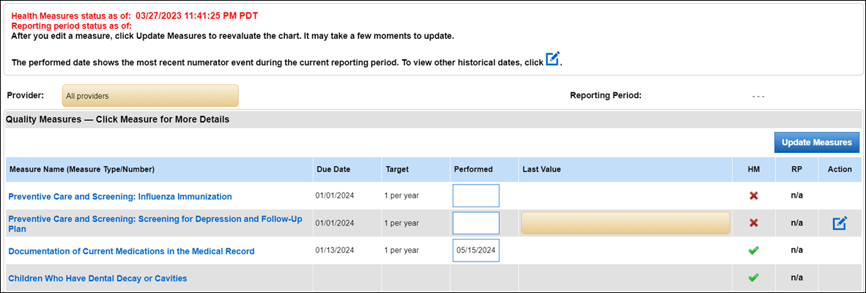Screen dimensions: 866x293
Task: Click the Measure Name column header
Action: 81,169
